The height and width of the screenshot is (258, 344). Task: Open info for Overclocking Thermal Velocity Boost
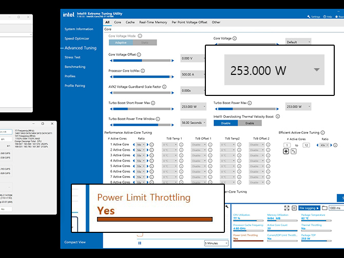pos(278,116)
